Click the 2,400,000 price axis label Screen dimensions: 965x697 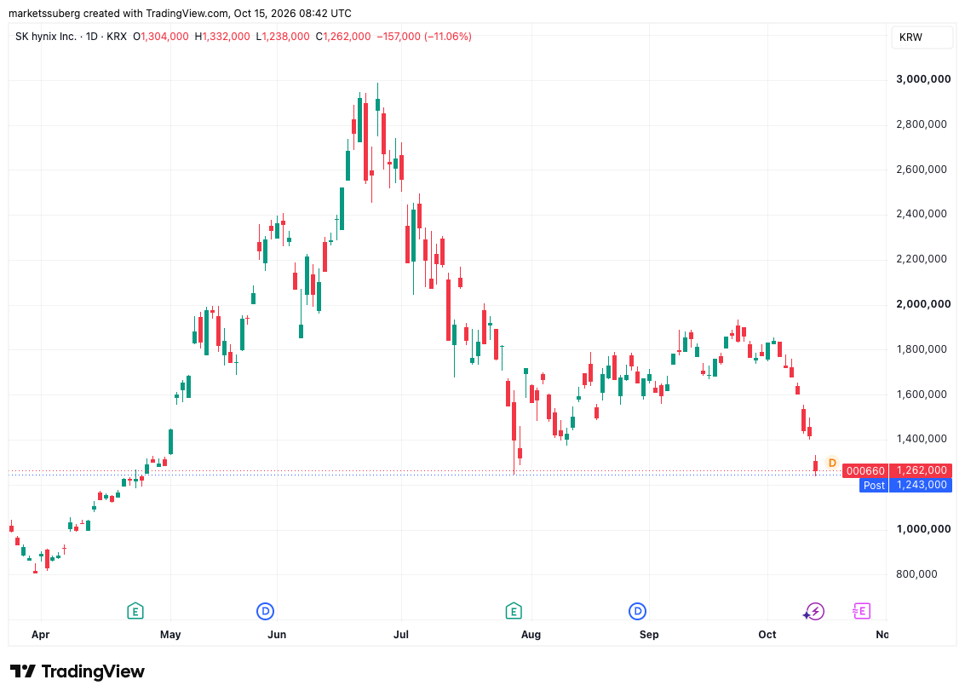point(922,214)
